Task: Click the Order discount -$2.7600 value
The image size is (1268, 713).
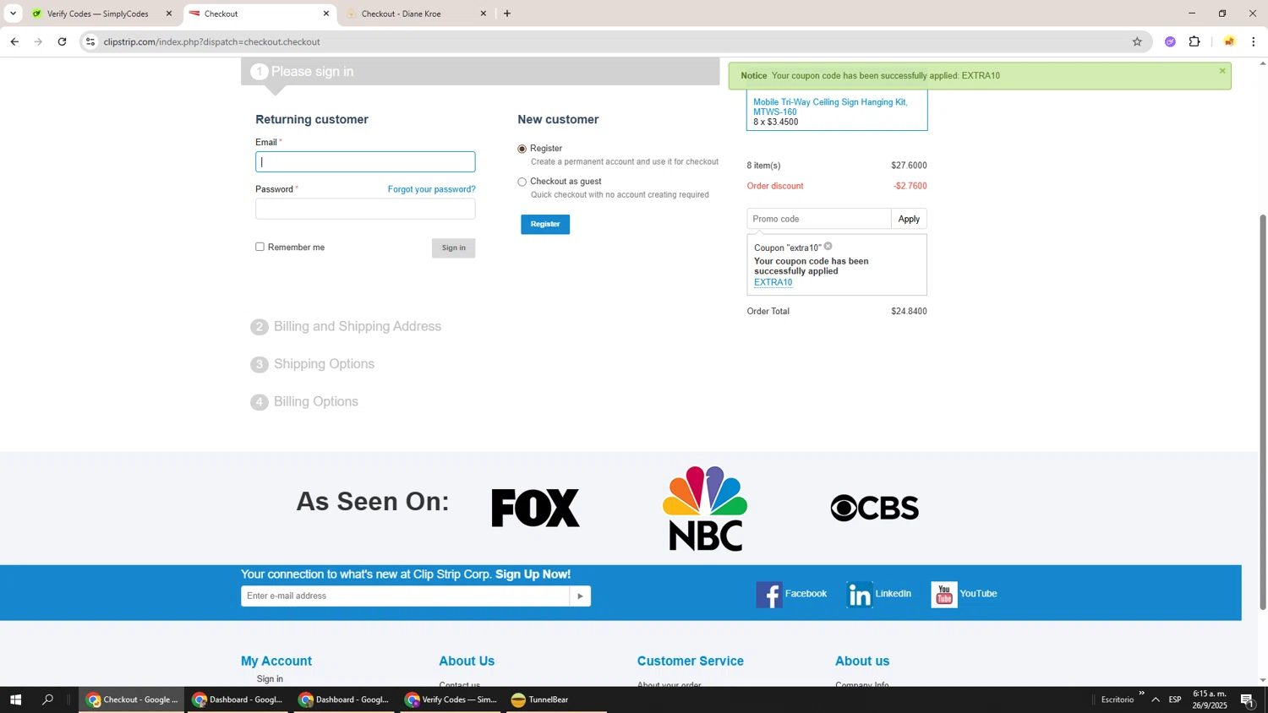Action: pos(910,186)
